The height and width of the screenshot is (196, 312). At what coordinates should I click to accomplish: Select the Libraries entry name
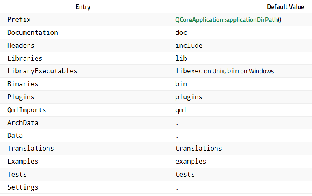[x=25, y=58]
